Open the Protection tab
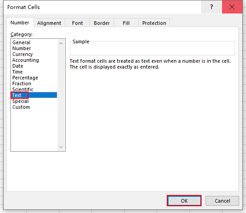The width and height of the screenshot is (246, 213). tap(154, 23)
